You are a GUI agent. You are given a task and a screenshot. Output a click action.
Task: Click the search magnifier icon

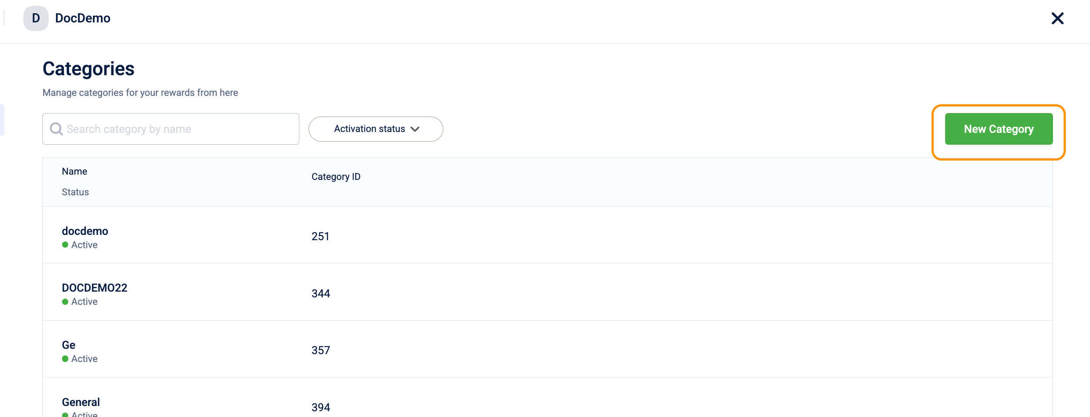[56, 129]
